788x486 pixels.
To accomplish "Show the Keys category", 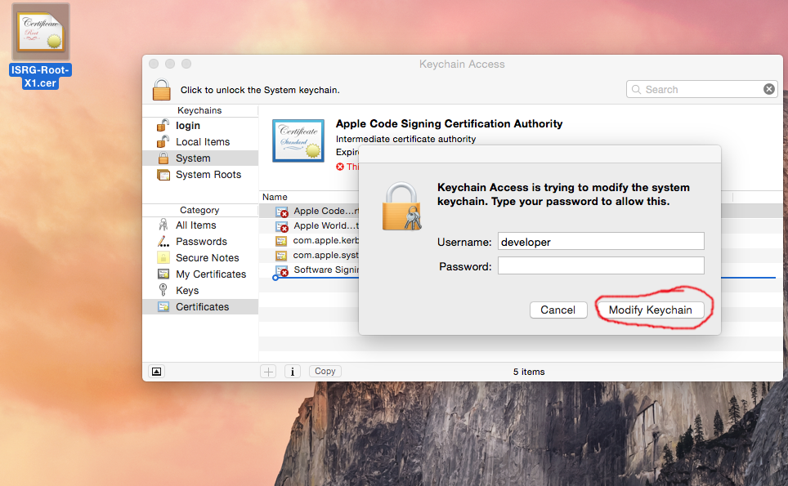I will [200, 290].
